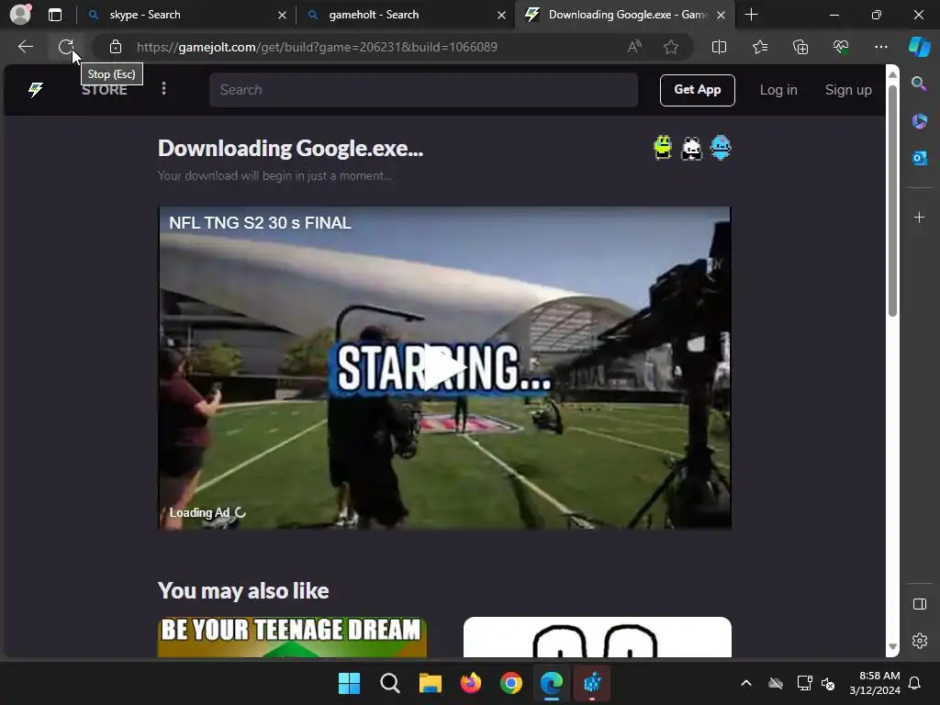Image resolution: width=940 pixels, height=705 pixels.
Task: Click the Downloading Google.exe heading
Action: pyautogui.click(x=290, y=148)
